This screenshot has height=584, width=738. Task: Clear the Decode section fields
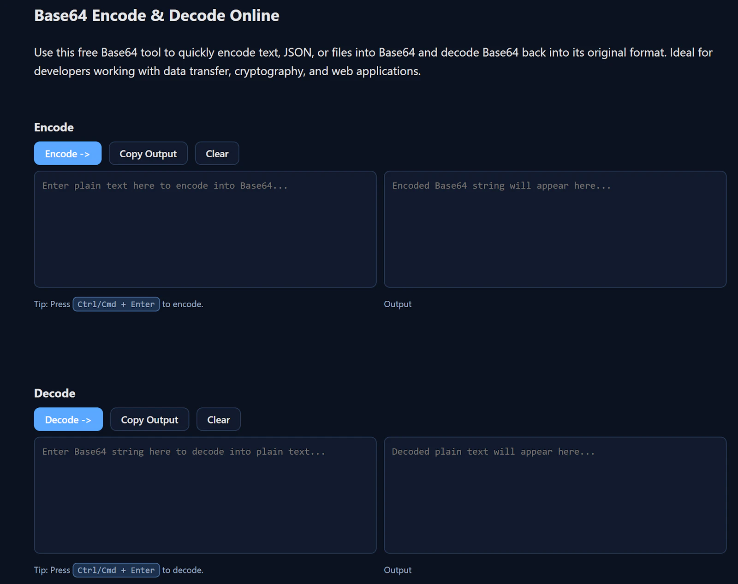click(218, 419)
